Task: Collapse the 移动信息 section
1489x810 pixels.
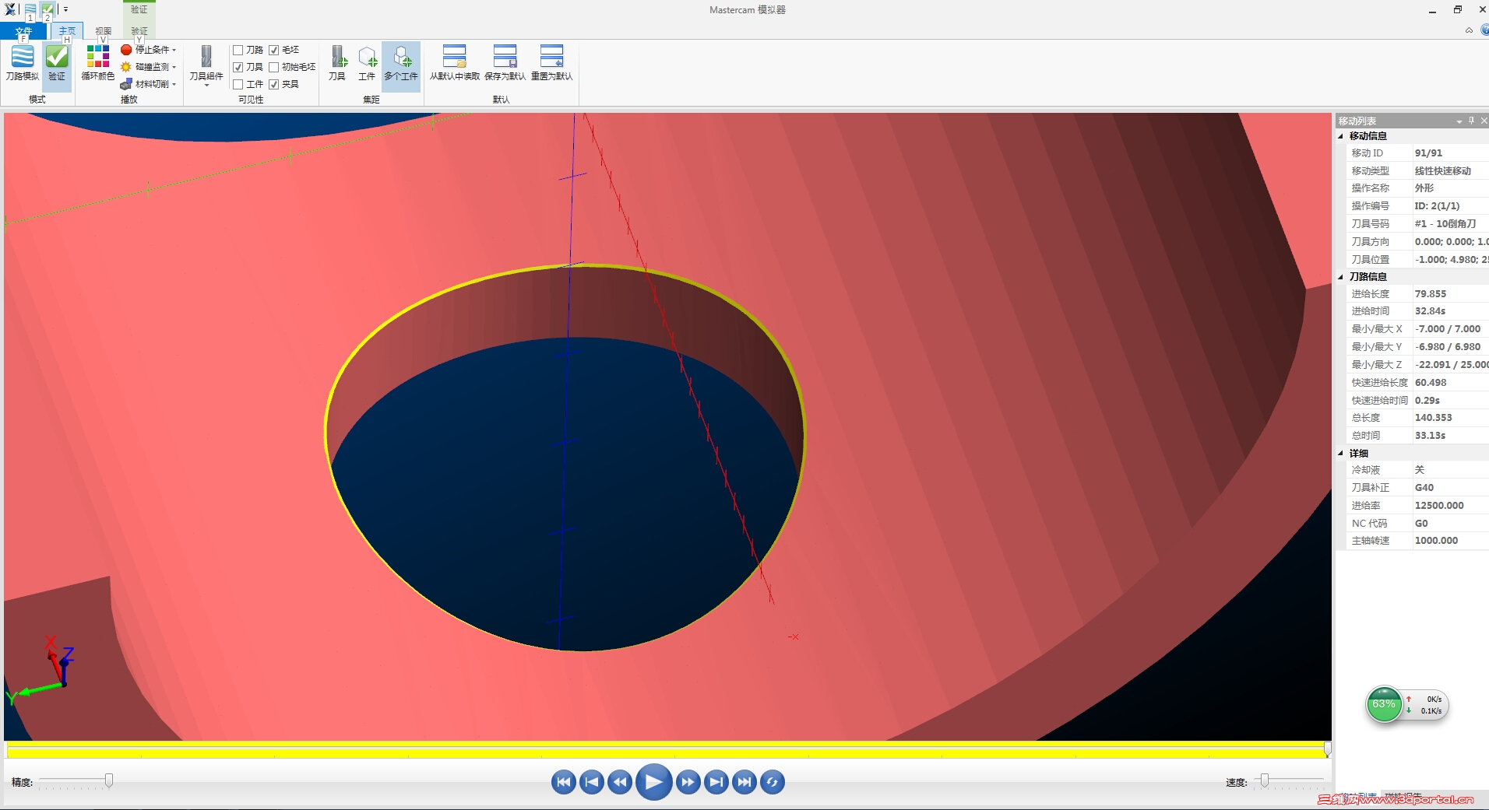Action: click(1340, 136)
